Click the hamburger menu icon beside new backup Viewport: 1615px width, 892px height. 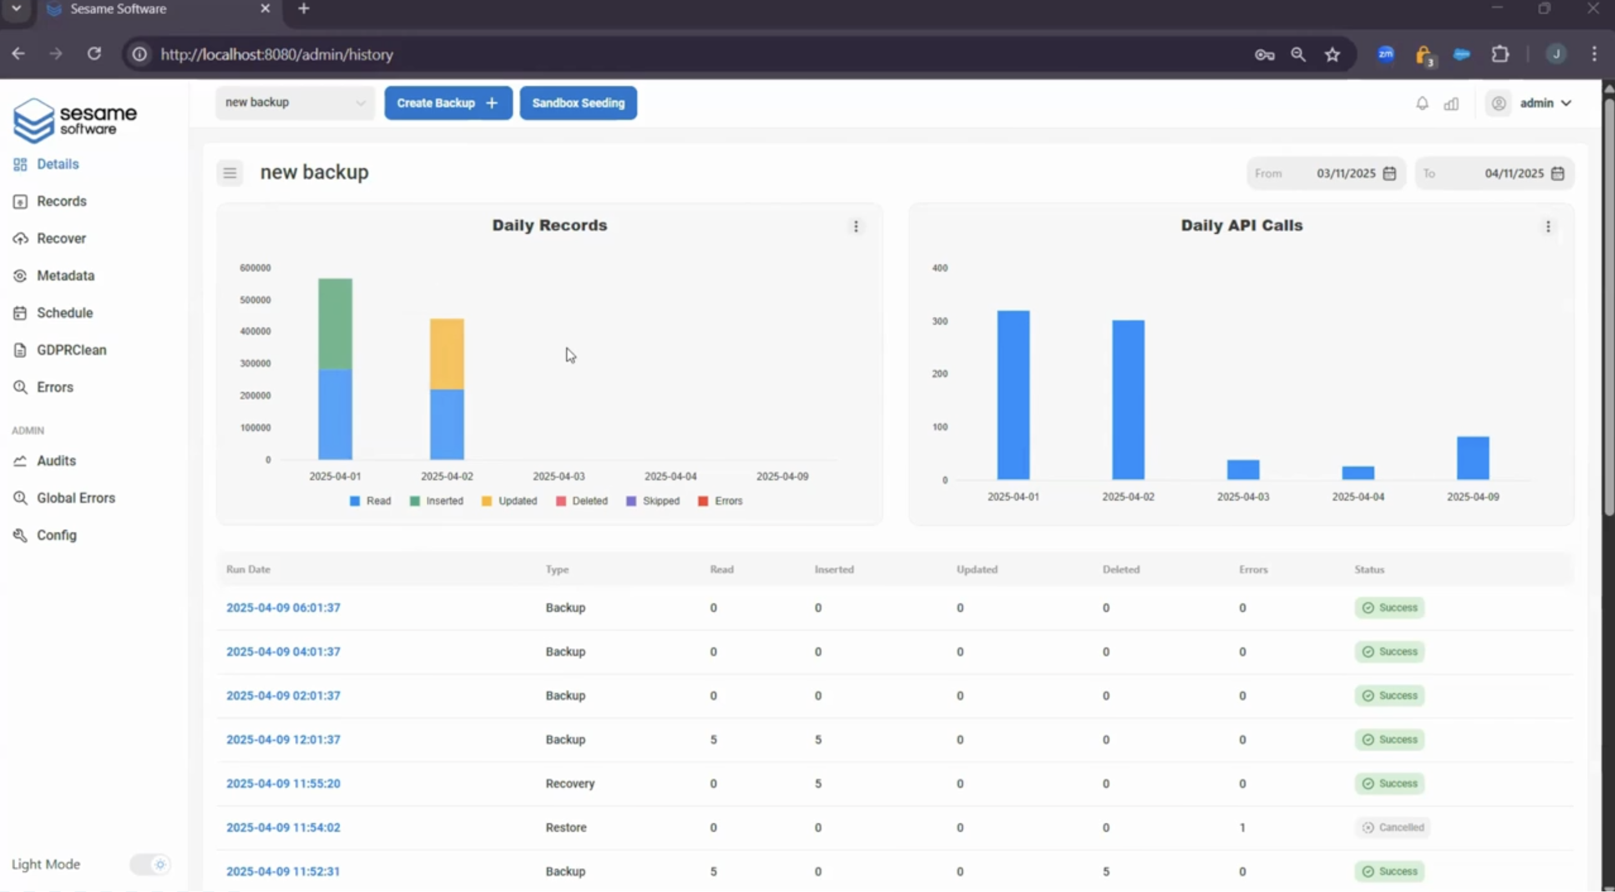230,173
